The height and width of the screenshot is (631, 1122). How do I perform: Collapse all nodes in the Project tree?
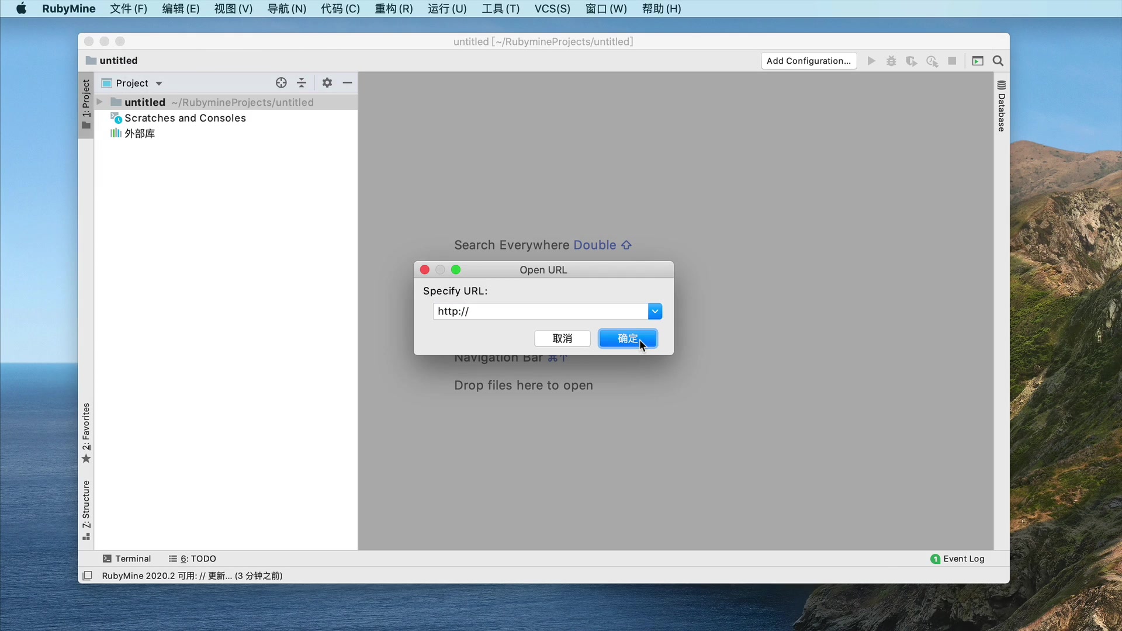[301, 82]
